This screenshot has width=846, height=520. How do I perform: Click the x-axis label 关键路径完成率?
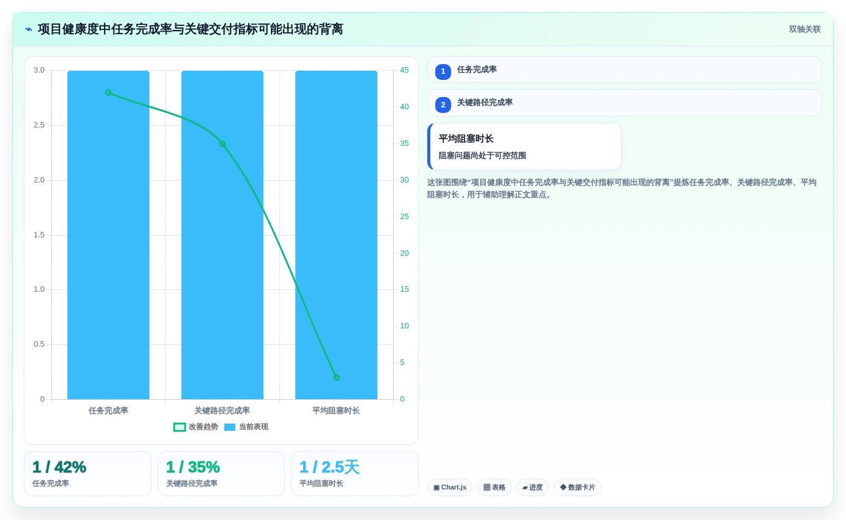click(223, 411)
